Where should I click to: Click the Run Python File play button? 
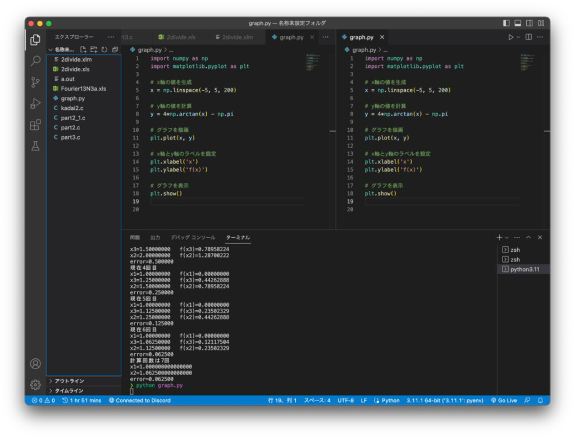pyautogui.click(x=510, y=37)
